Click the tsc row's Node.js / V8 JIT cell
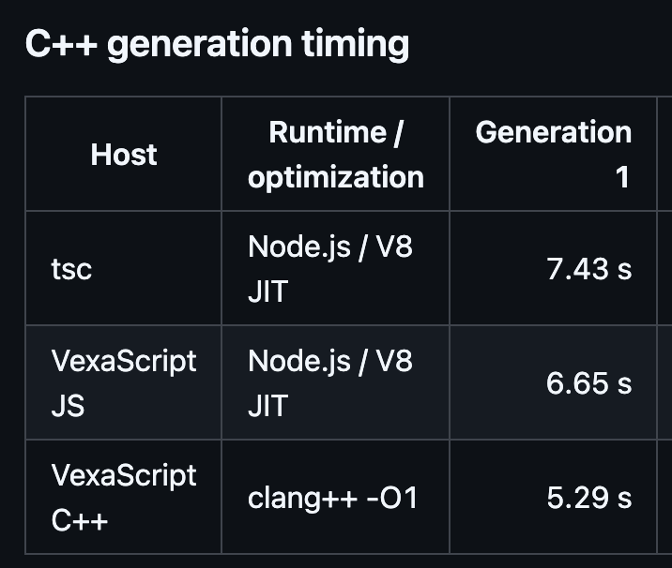Screen dimensions: 672x568 click(336, 268)
